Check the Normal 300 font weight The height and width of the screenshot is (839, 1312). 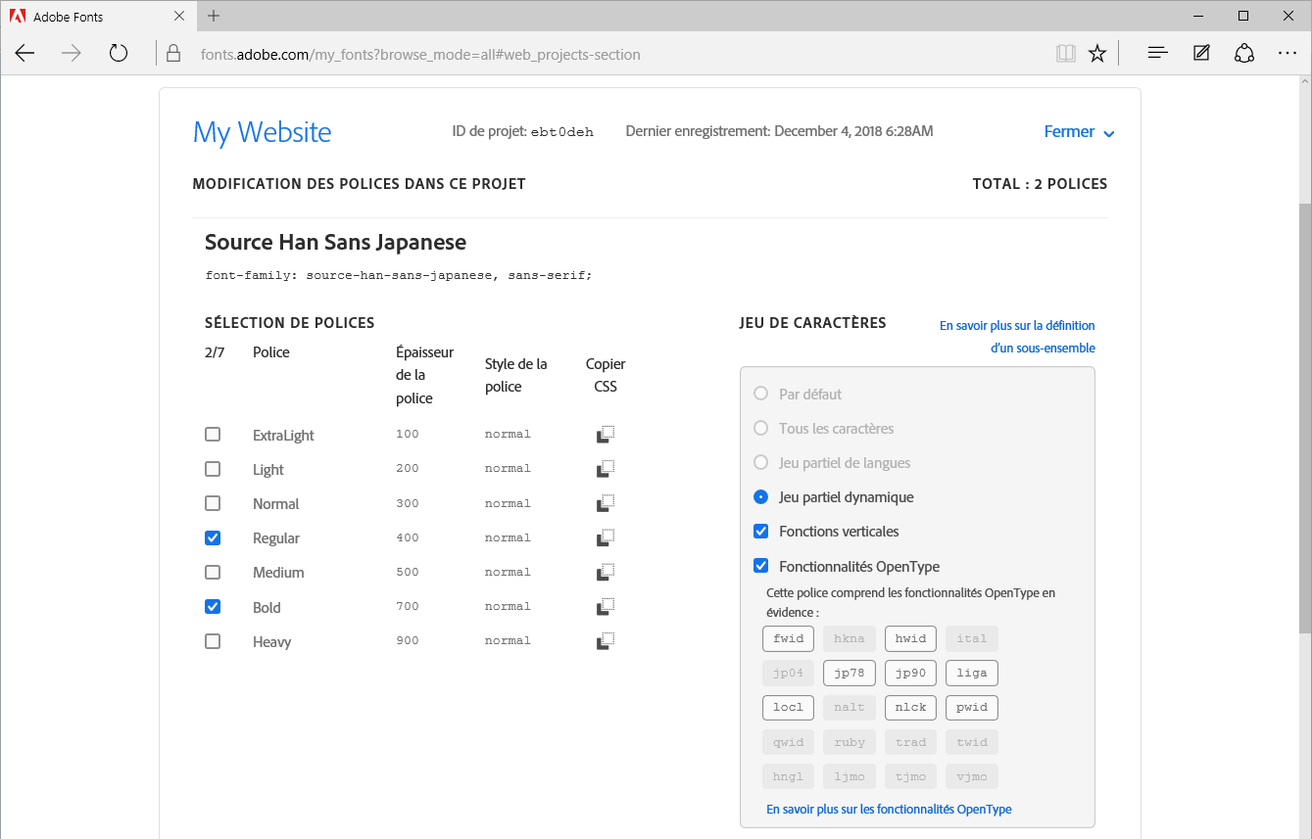coord(213,503)
